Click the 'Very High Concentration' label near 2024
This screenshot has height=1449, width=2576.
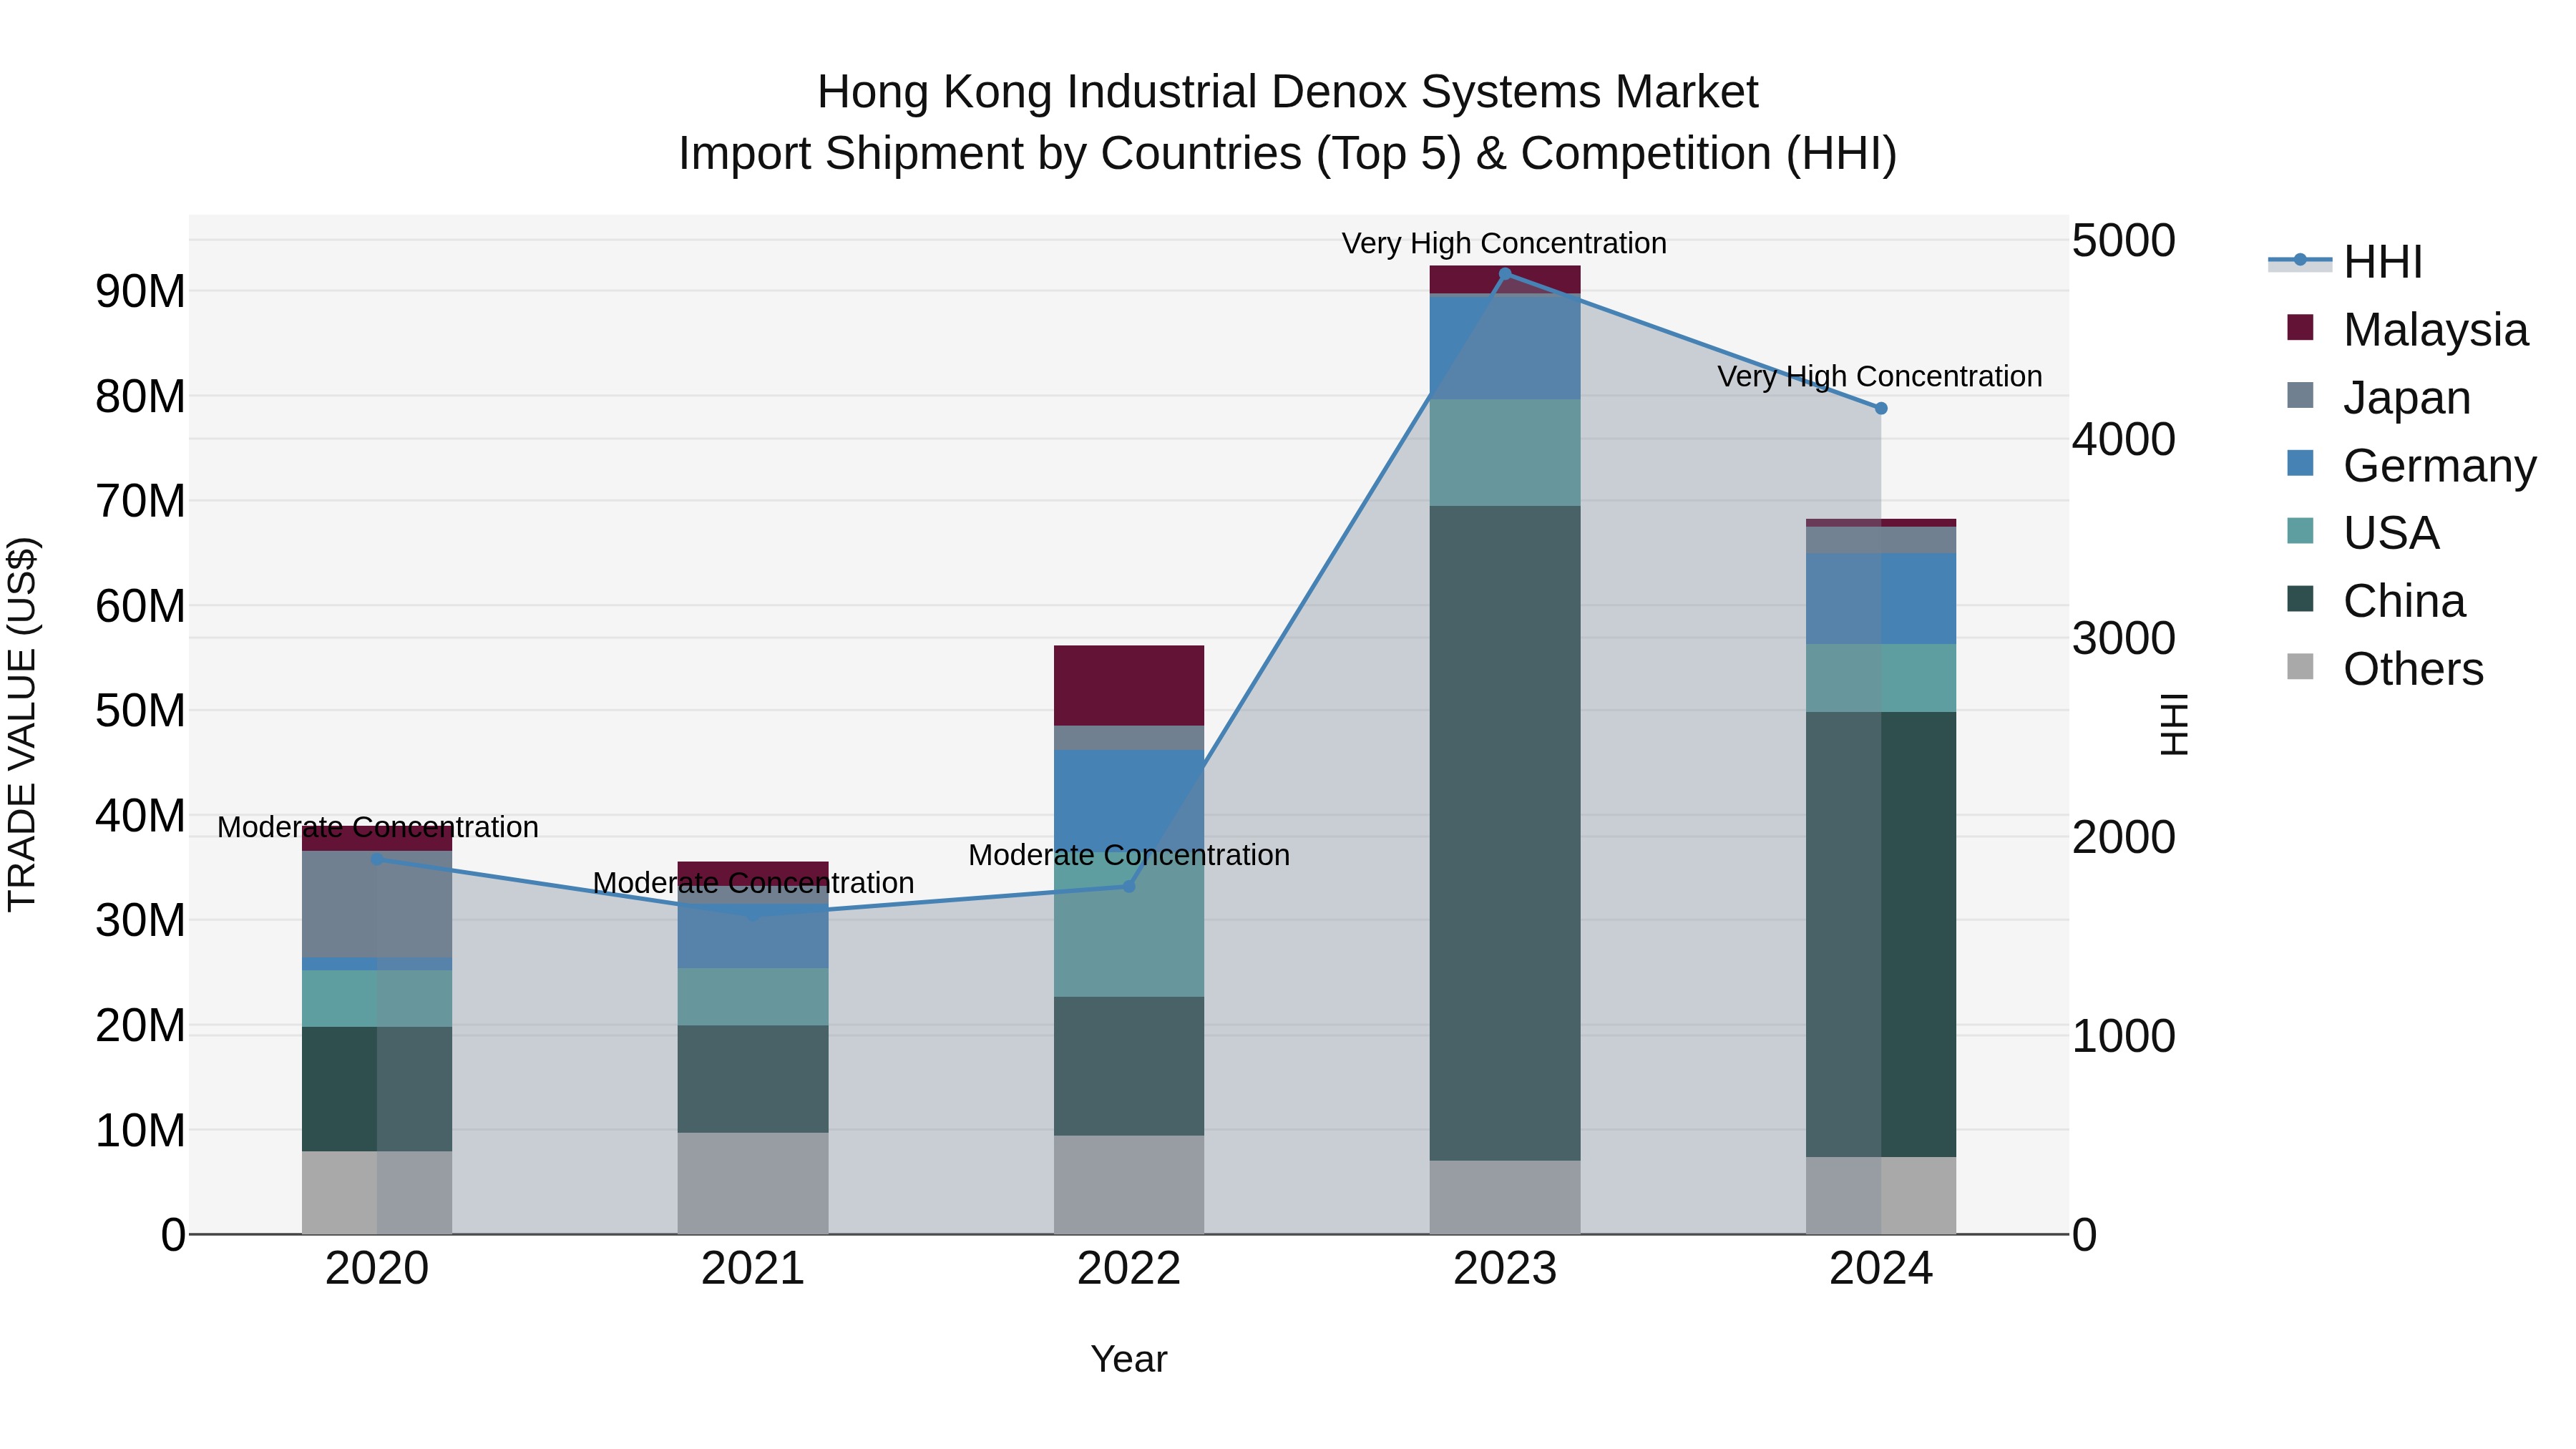pyautogui.click(x=1880, y=376)
